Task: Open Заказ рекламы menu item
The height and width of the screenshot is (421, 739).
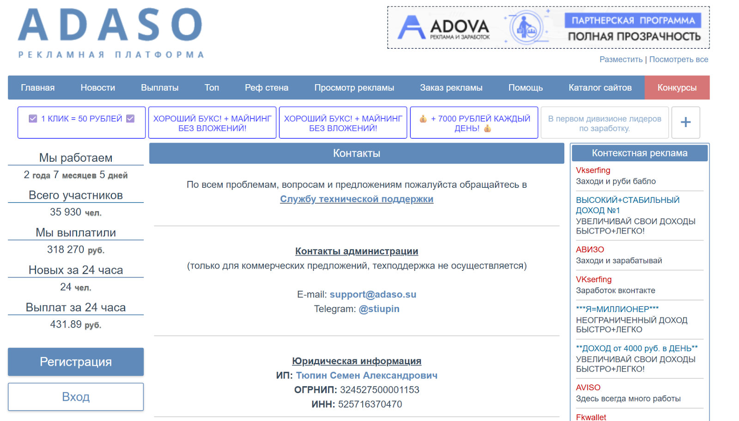Action: pos(451,88)
